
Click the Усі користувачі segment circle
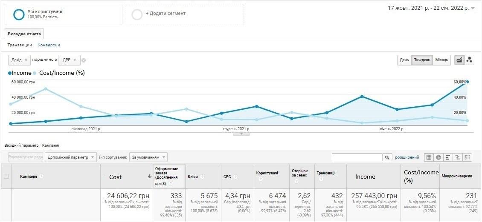(x=19, y=14)
